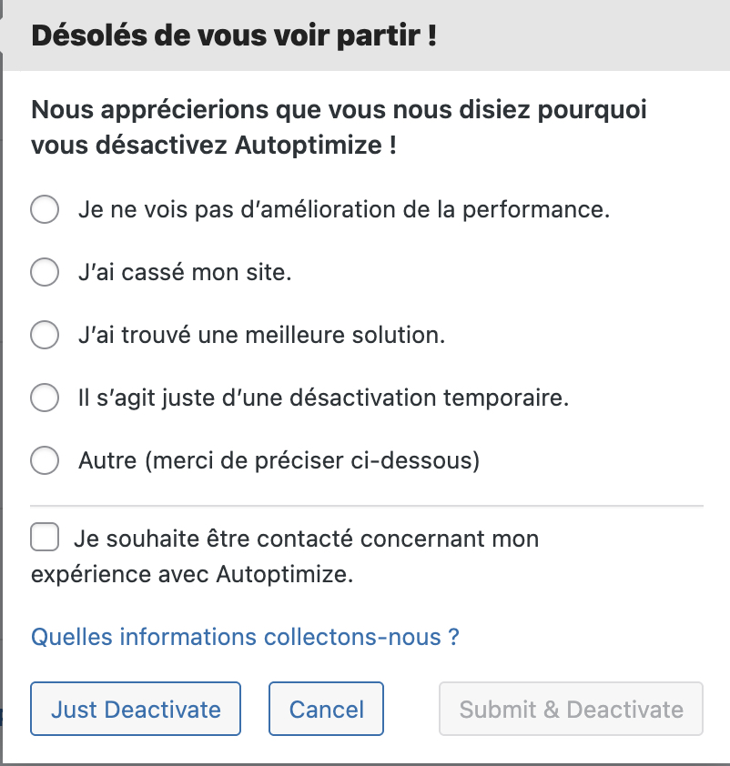Click the Submit & Deactivate button
Viewport: 730px width, 766px height.
571,709
